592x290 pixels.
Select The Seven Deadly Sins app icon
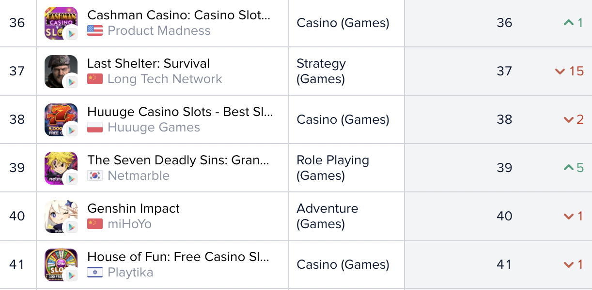[61, 168]
